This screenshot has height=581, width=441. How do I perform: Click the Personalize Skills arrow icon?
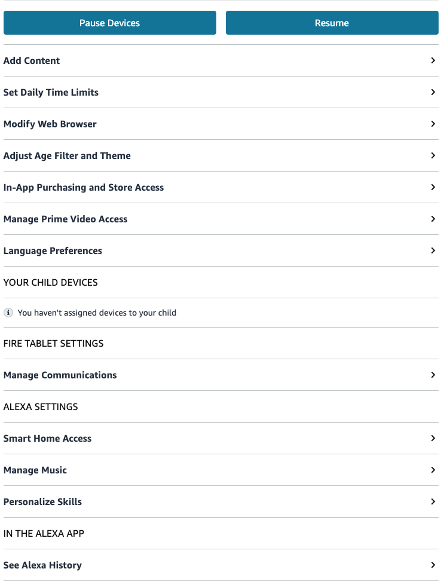pyautogui.click(x=433, y=502)
